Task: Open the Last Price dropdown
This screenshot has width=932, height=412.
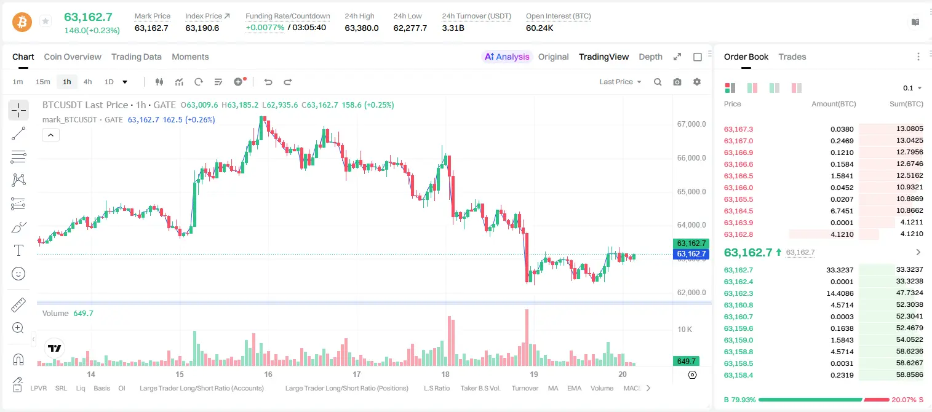Action: pyautogui.click(x=620, y=82)
